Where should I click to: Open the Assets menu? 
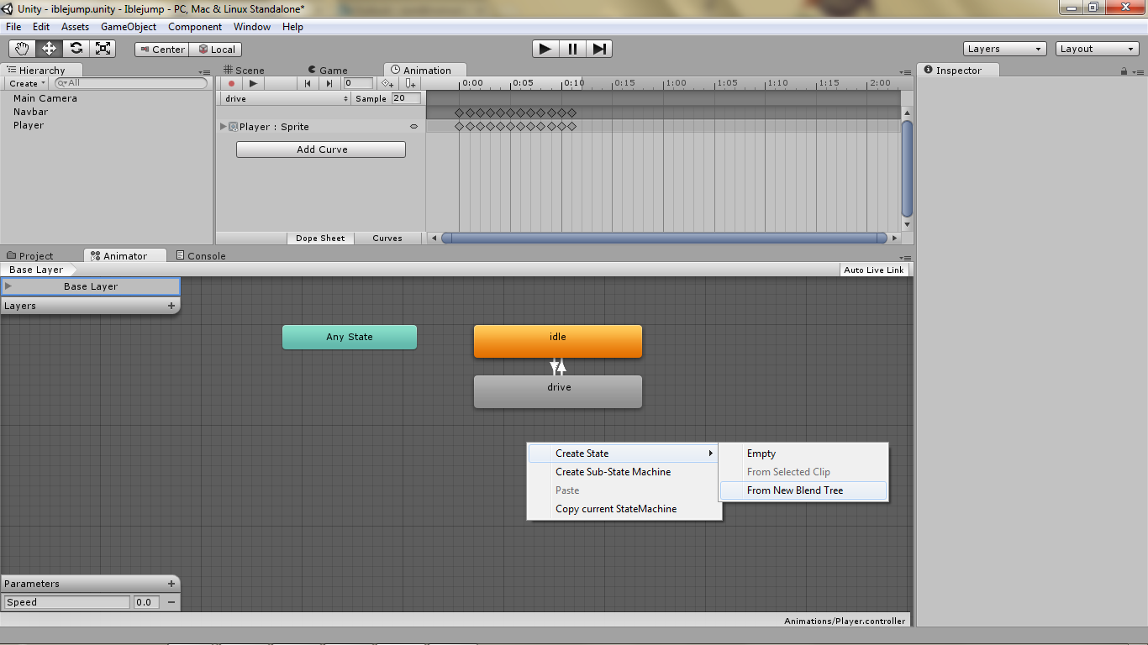coord(75,27)
